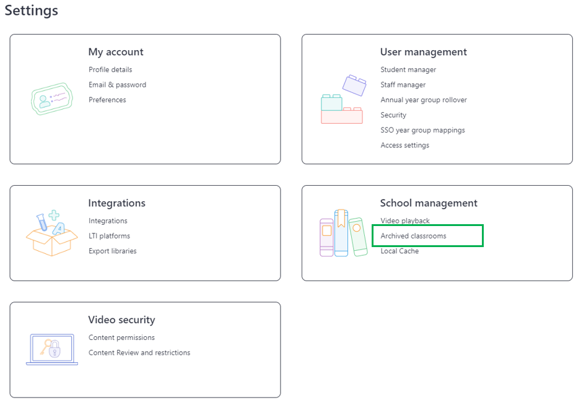This screenshot has height=405, width=581.
Task: Open SSO year group mappings
Action: [x=423, y=131]
